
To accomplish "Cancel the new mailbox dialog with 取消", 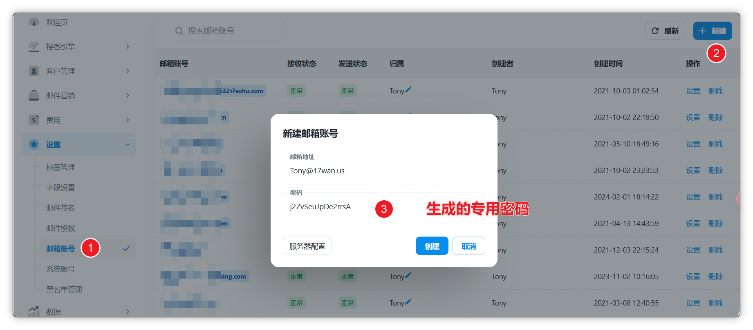I will tap(469, 246).
